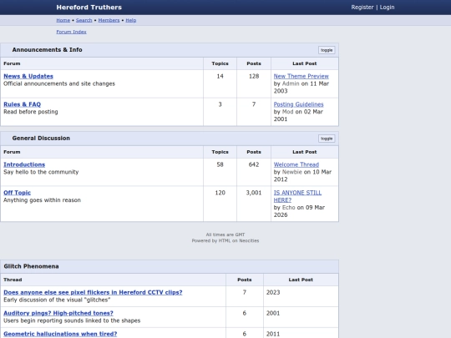
Task: Open the Posting Guidelines last post
Action: click(298, 104)
